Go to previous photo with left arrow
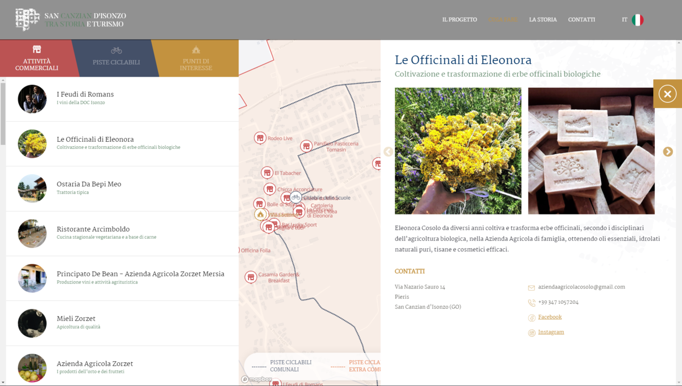Screen dimensions: 682x386 388,152
